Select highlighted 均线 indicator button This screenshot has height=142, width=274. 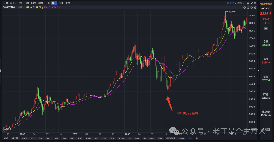(x=190, y=138)
